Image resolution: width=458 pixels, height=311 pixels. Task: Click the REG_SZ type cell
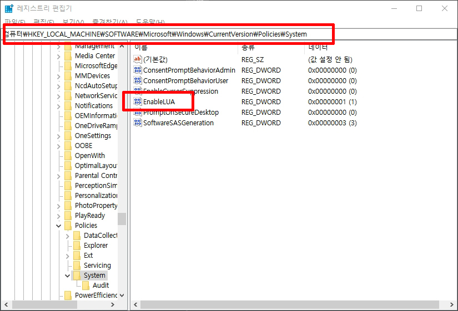[253, 60]
